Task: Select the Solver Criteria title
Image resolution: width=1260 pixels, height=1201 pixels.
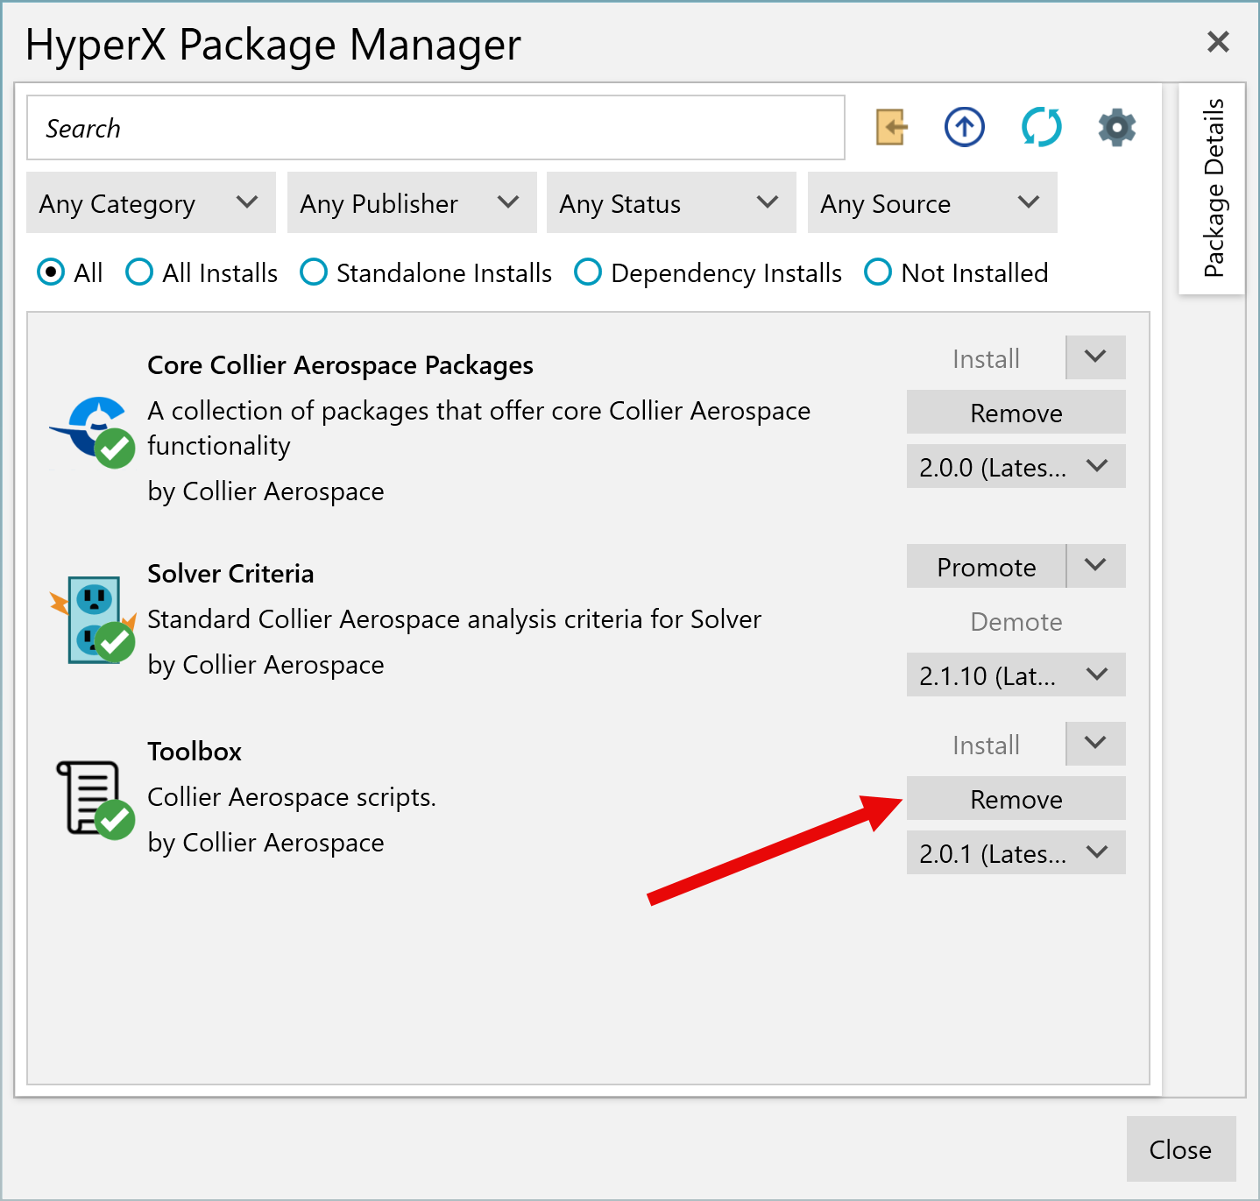Action: (230, 573)
